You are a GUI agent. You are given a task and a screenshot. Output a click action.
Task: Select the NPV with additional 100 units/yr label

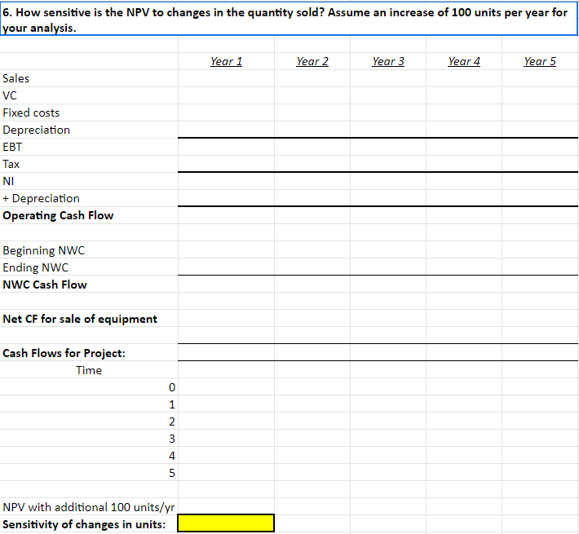point(89,507)
